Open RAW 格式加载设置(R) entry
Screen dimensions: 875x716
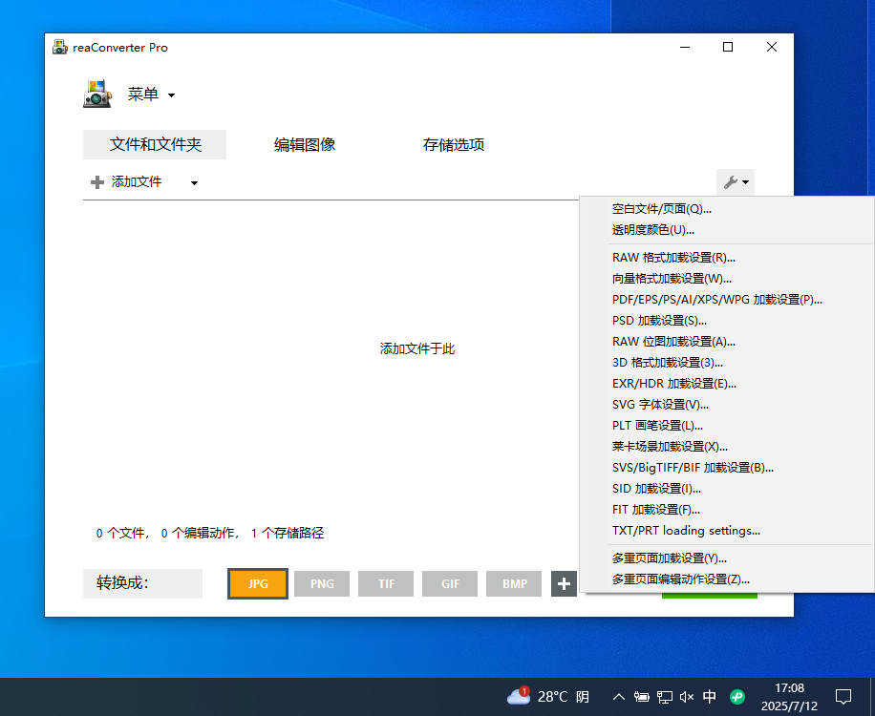pos(727,258)
